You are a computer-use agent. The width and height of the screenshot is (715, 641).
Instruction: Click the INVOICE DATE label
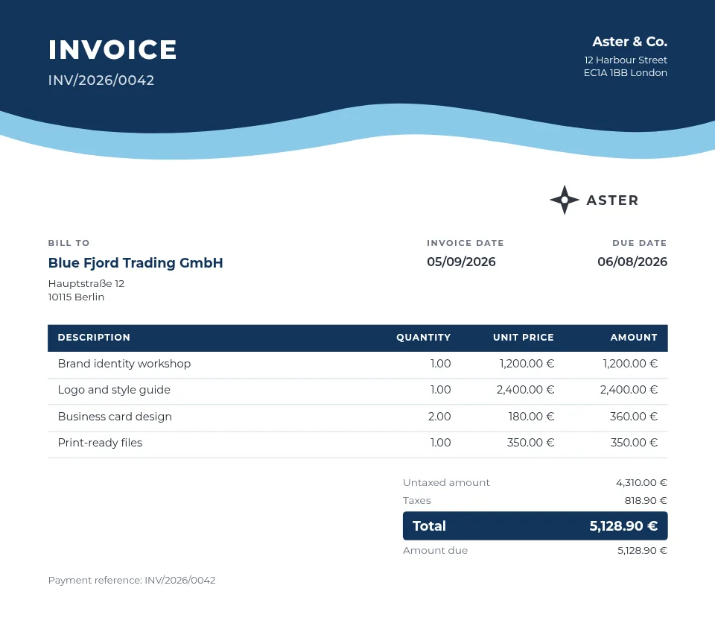(465, 243)
